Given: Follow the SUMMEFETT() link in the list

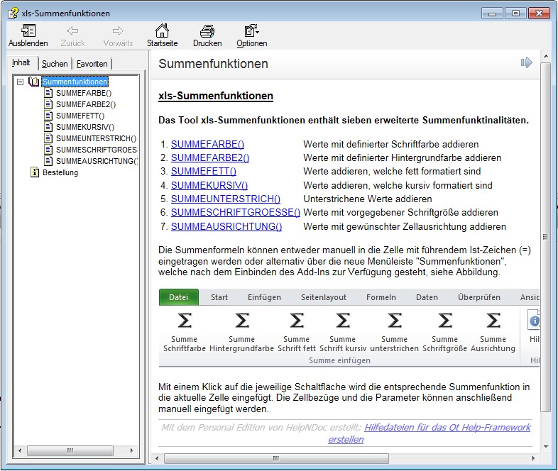Looking at the screenshot, I should 204,172.
